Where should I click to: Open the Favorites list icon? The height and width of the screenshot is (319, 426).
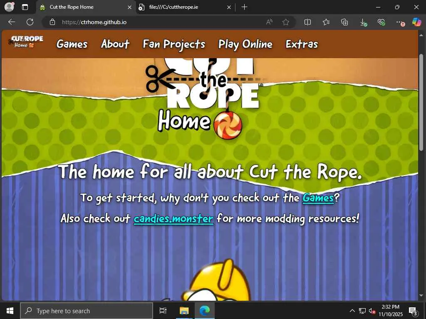click(326, 22)
